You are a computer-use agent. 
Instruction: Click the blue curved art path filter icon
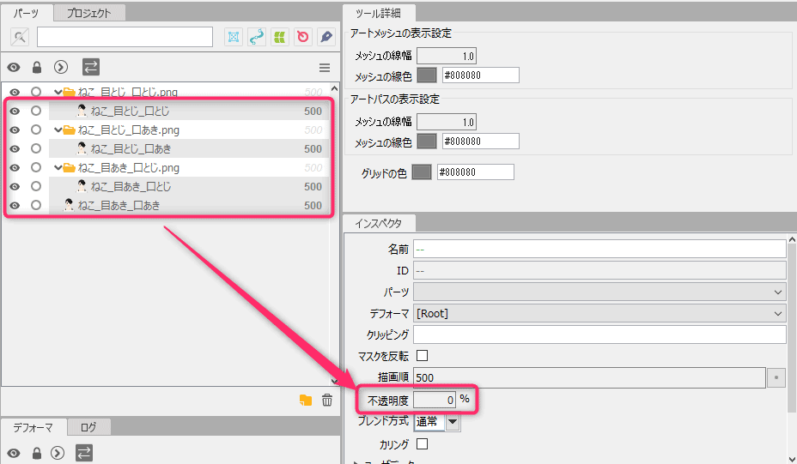(256, 37)
